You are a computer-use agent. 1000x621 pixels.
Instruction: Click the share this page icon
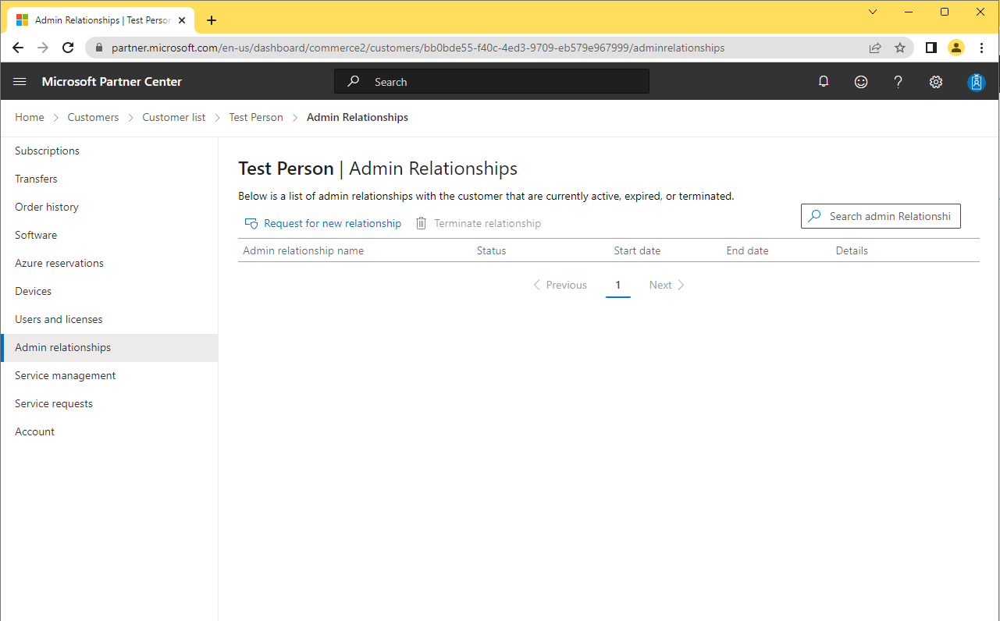[x=875, y=48]
